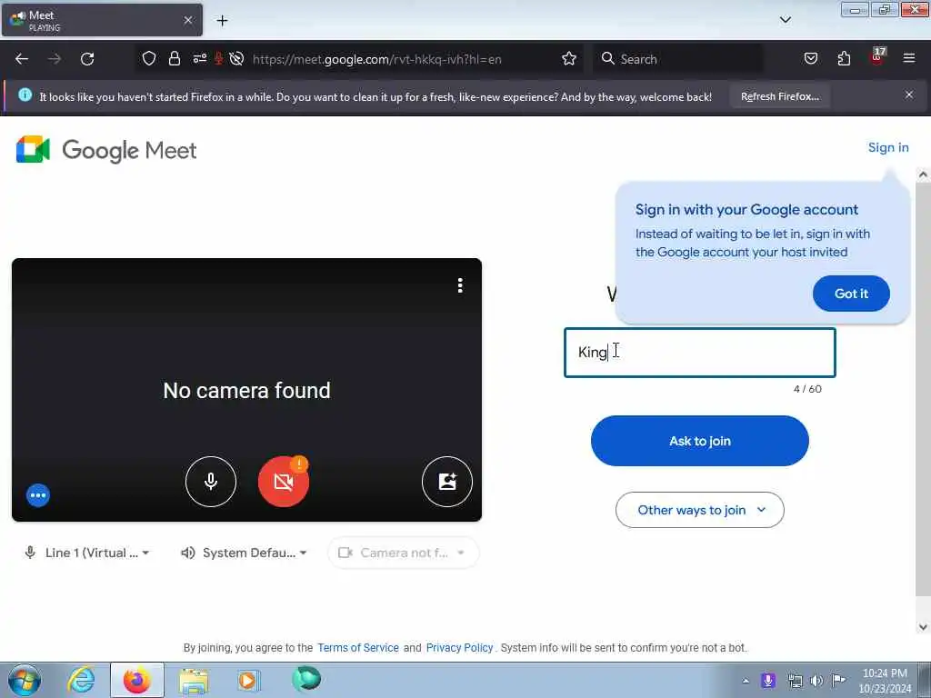Focus the name input field containing King
Image resolution: width=931 pixels, height=698 pixels.
pyautogui.click(x=700, y=353)
